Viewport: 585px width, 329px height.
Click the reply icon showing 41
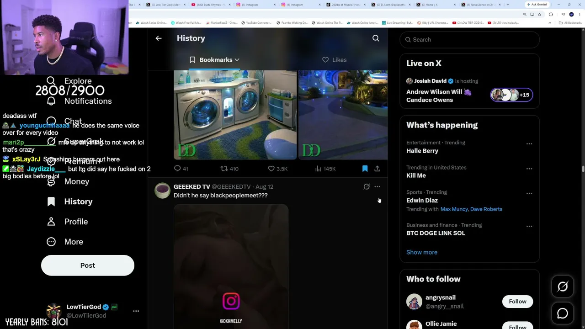pyautogui.click(x=181, y=169)
